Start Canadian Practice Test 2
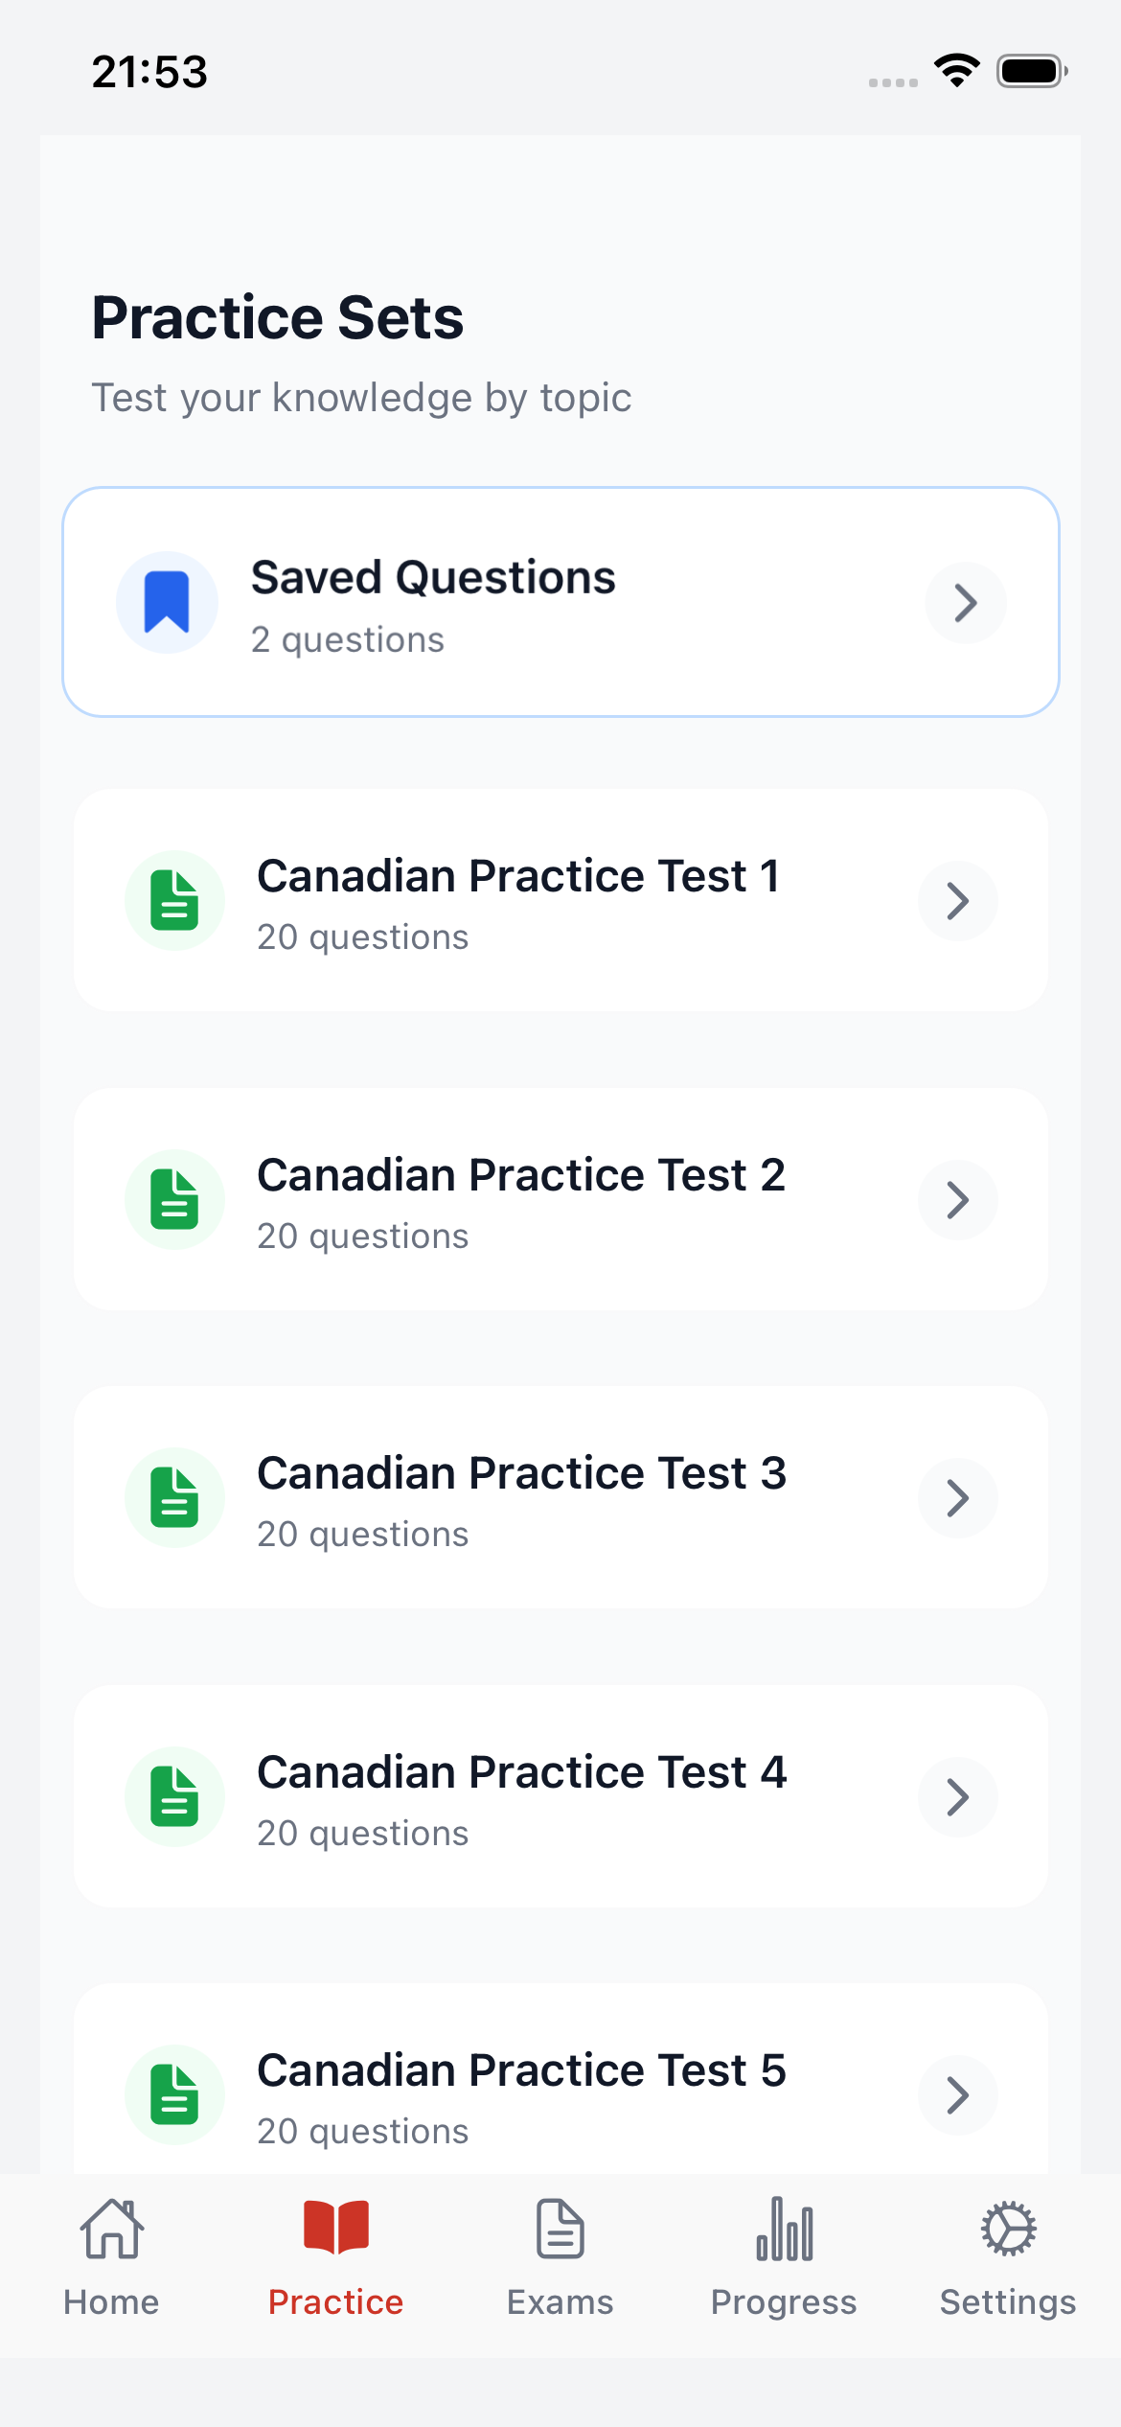Viewport: 1121px width, 2427px height. pyautogui.click(x=560, y=1199)
